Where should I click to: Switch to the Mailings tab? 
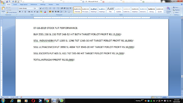[43, 5]
